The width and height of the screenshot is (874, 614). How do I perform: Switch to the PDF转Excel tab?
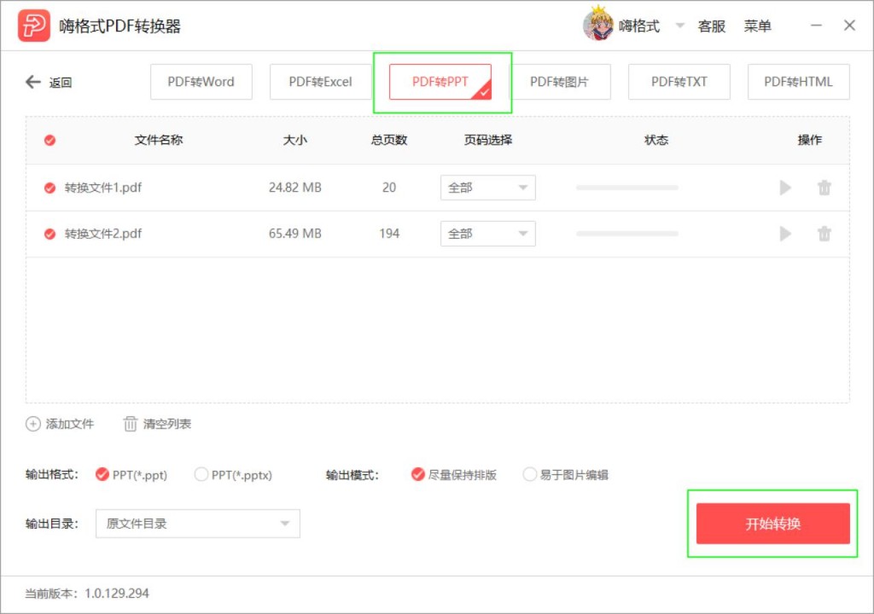tap(321, 82)
